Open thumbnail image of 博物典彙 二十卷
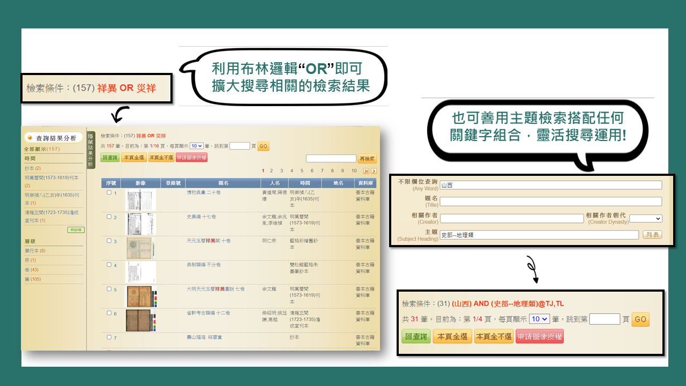 (x=140, y=199)
